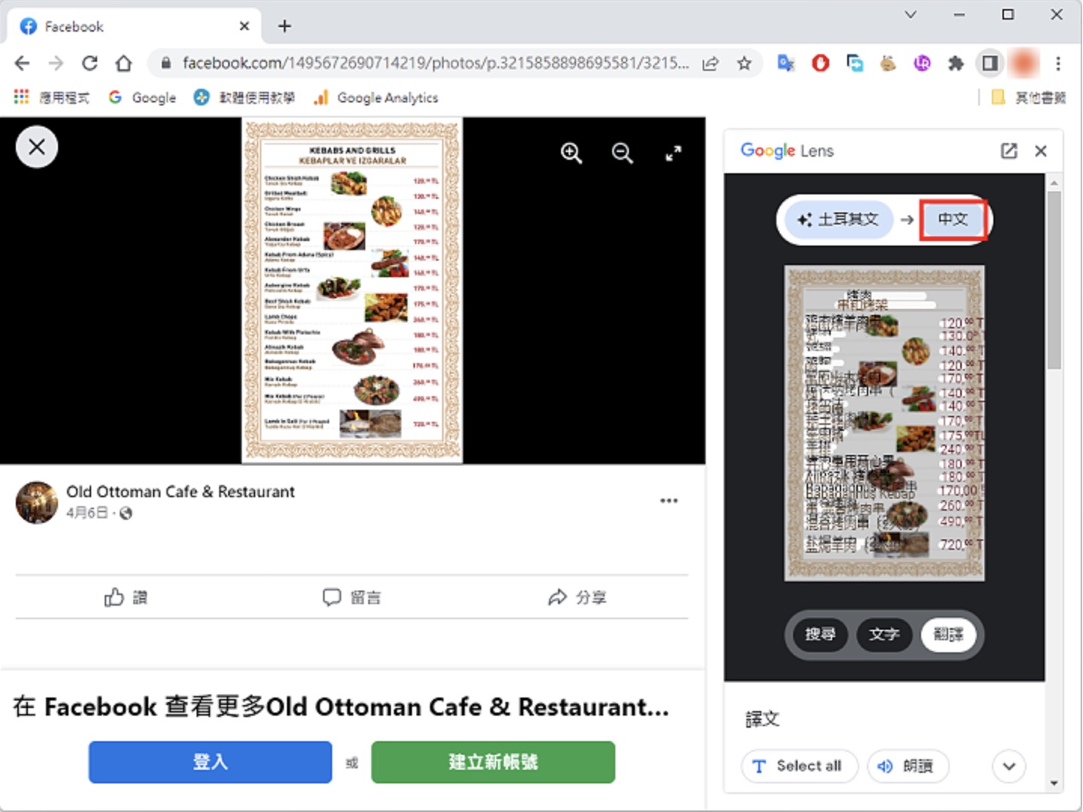Click the Lens panel scrollbar thumb

[1054, 279]
